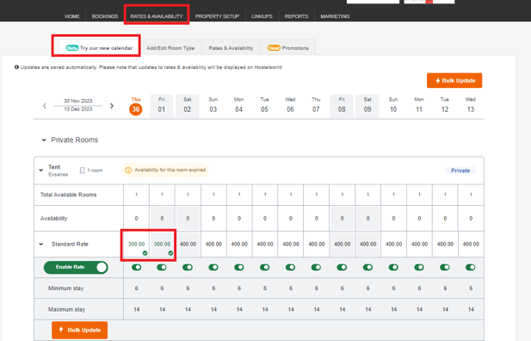Click the Beta badge on calendar tab
This screenshot has height=341, width=531.
pyautogui.click(x=71, y=48)
